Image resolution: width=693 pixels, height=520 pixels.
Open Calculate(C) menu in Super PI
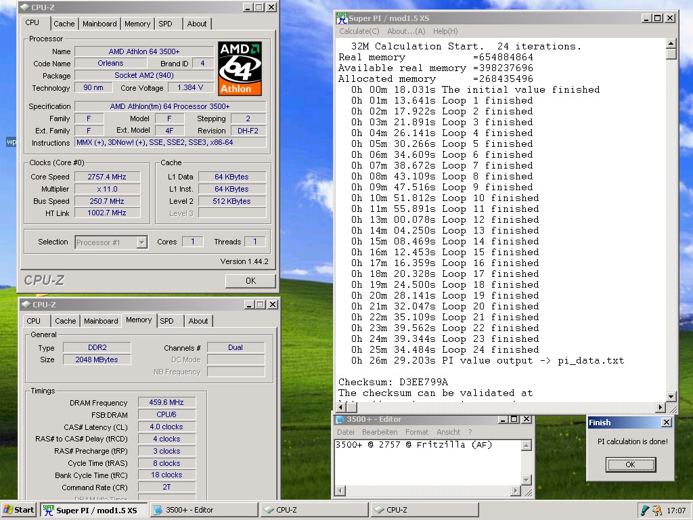click(359, 31)
